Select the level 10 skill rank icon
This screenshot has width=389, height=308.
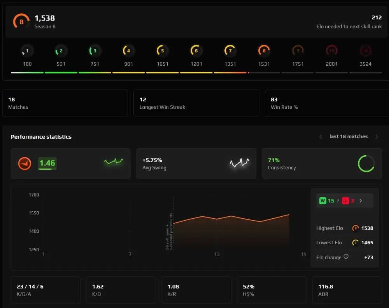tap(332, 51)
